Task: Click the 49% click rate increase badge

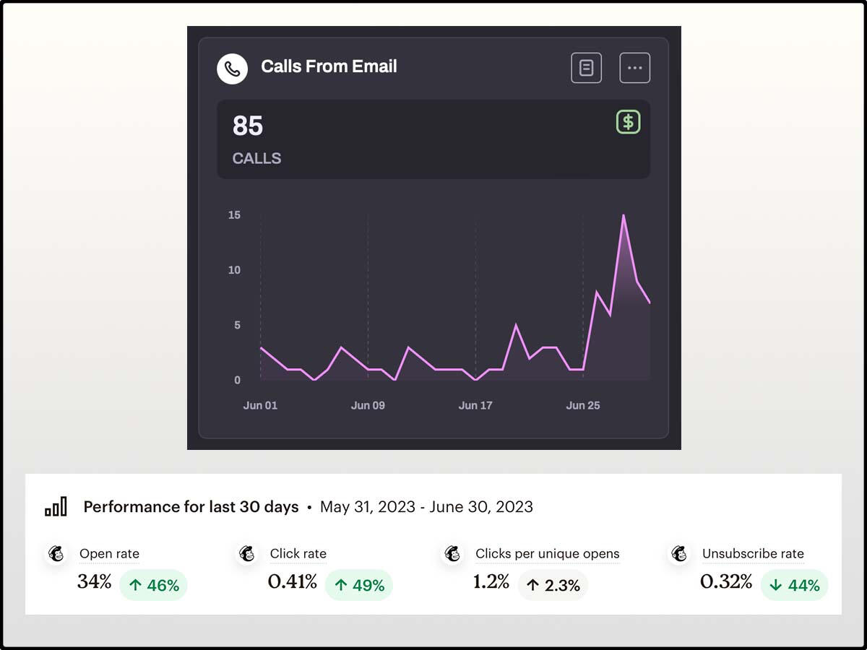Action: tap(359, 585)
